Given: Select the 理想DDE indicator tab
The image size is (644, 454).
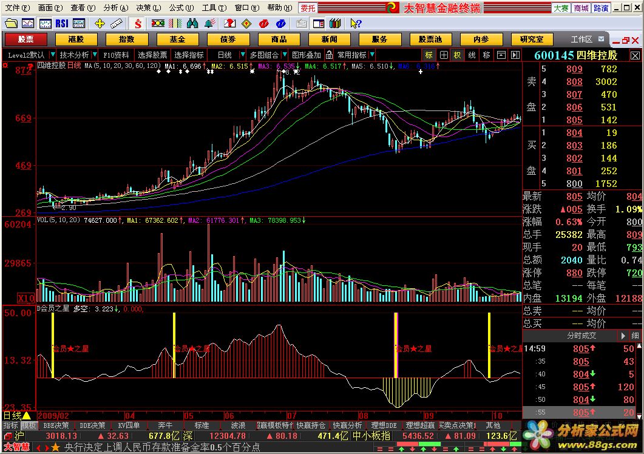Looking at the screenshot, I should coord(384,425).
